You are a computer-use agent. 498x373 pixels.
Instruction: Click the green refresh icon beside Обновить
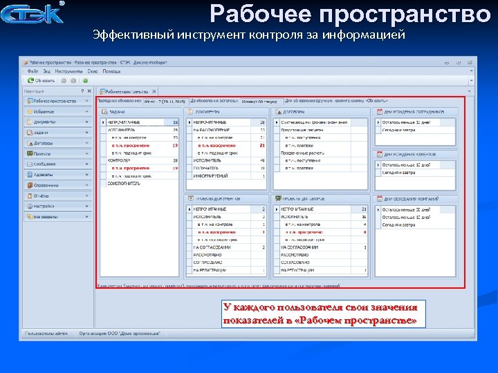click(x=30, y=81)
